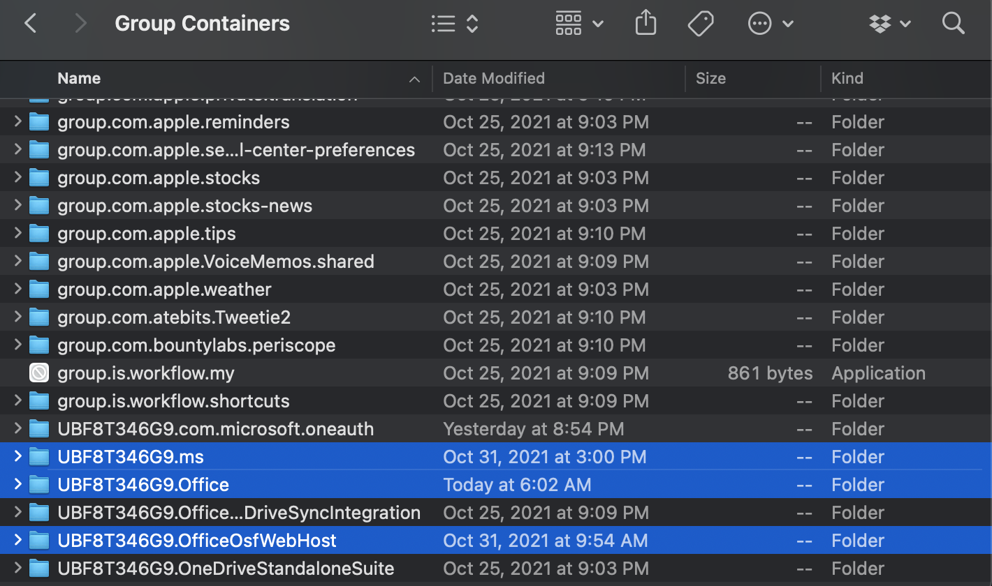Expand the UBF8T346G9.OneDriveStandaloneSuite folder

[x=17, y=569]
